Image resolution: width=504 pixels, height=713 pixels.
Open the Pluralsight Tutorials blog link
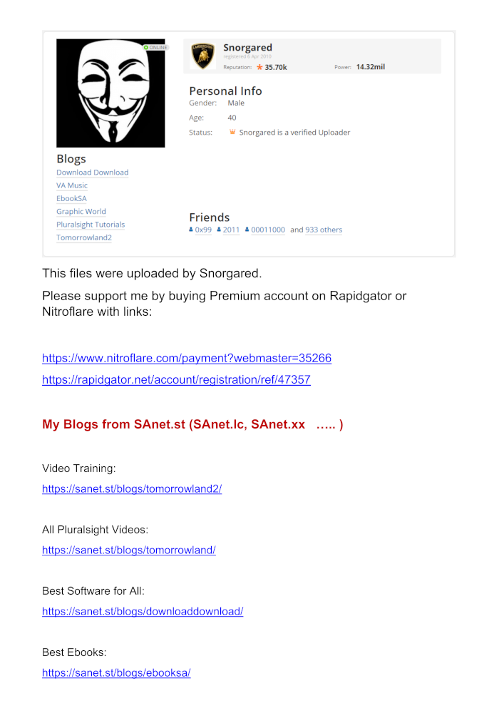coord(91,225)
